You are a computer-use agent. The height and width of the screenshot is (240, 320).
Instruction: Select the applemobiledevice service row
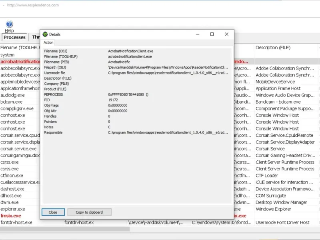[20, 82]
